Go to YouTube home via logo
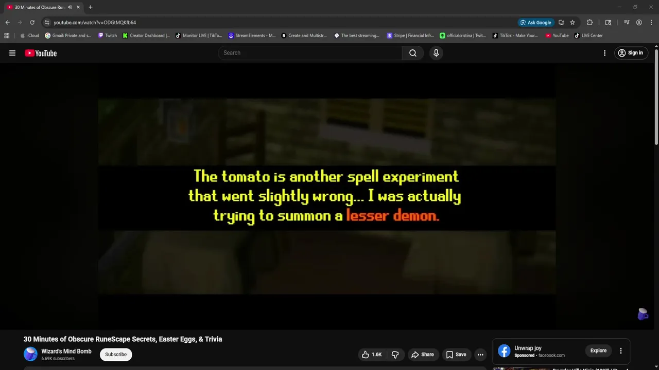The image size is (659, 370). point(41,53)
